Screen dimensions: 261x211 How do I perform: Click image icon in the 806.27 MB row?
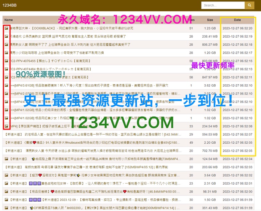(x=6, y=45)
